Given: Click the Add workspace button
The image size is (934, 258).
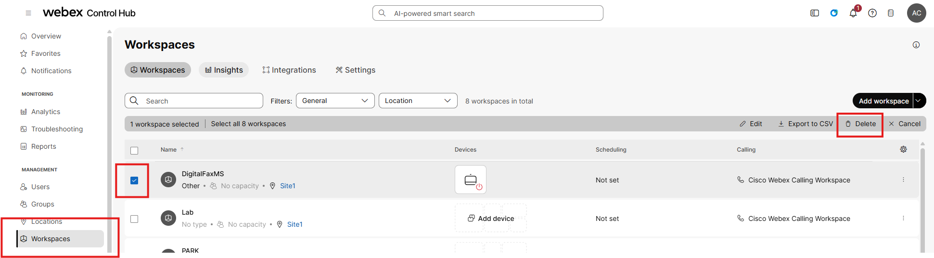Looking at the screenshot, I should pyautogui.click(x=883, y=101).
